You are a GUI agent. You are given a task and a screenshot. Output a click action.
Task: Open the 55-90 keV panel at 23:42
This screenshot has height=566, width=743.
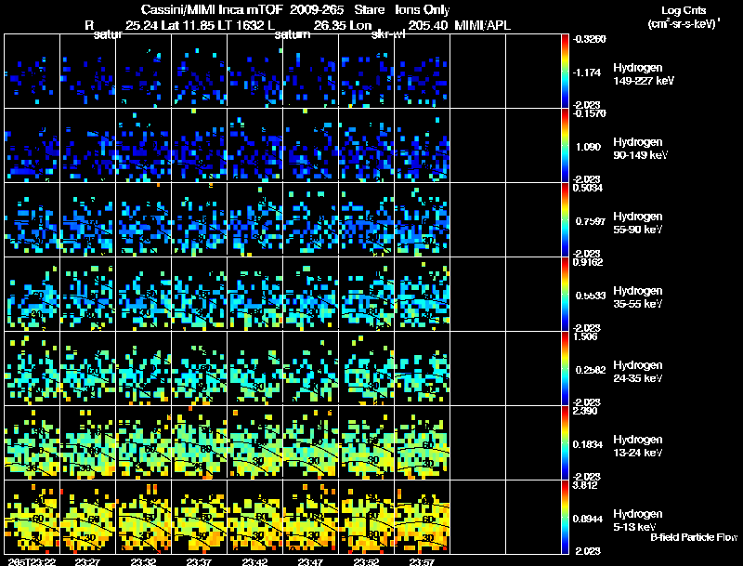pyautogui.click(x=254, y=220)
